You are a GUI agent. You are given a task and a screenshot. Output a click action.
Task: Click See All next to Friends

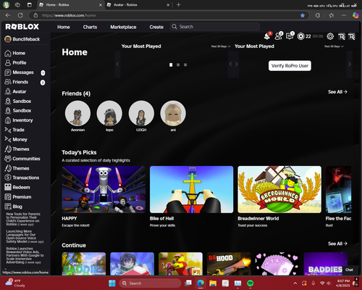[x=337, y=92]
